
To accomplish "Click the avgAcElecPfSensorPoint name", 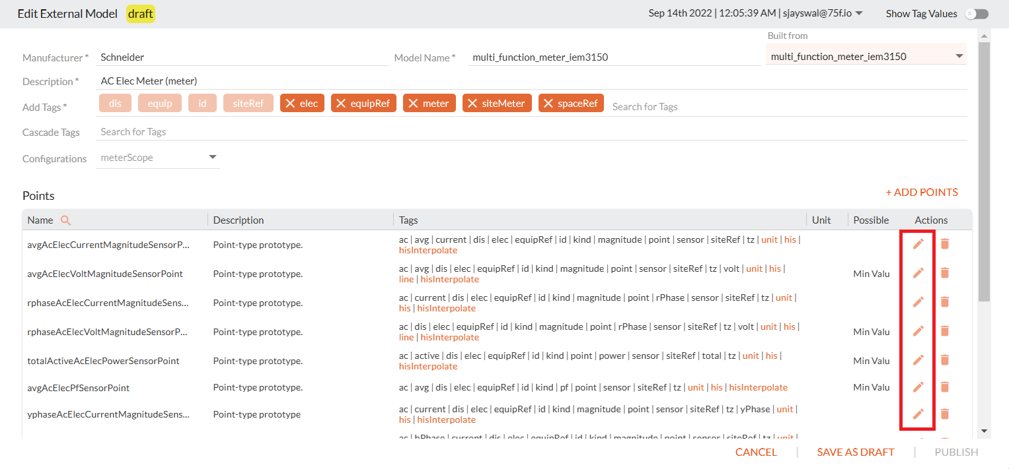I will click(x=79, y=388).
